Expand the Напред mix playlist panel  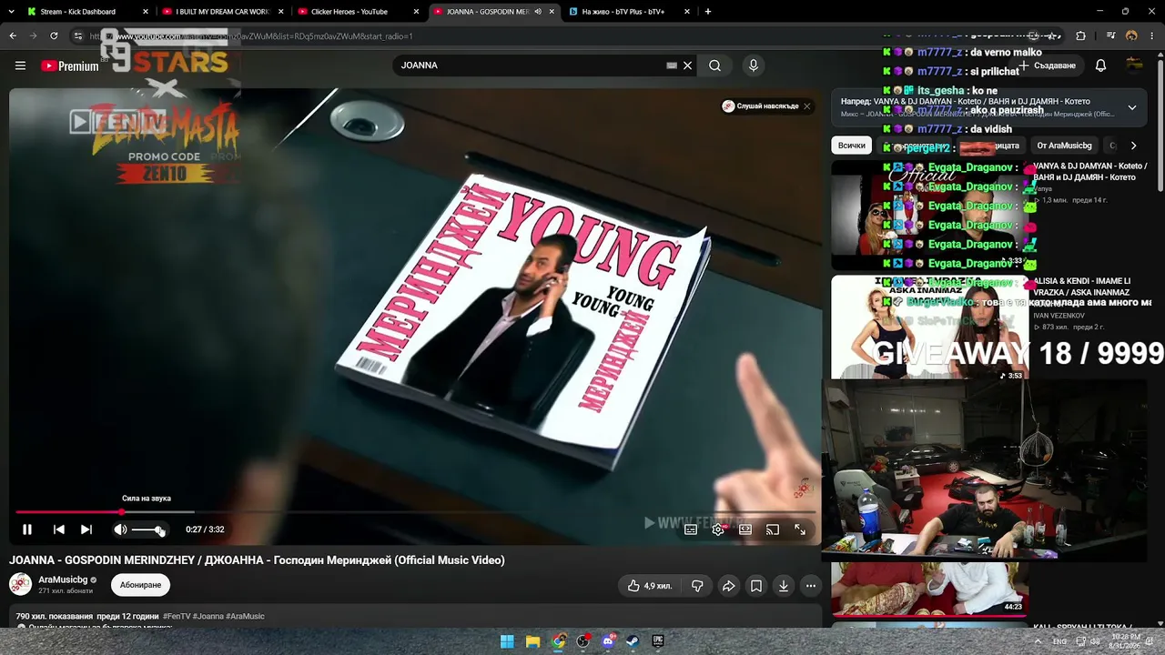click(x=1131, y=107)
